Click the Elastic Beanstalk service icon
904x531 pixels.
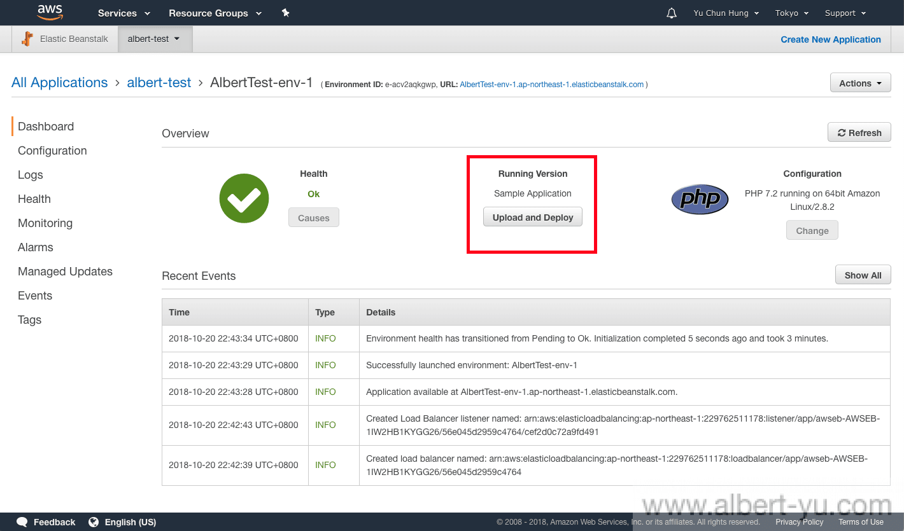click(27, 39)
